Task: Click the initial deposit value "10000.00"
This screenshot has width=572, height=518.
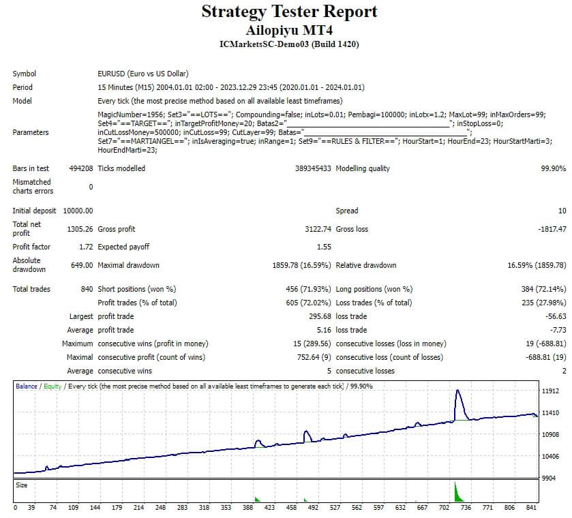Action: pos(78,211)
